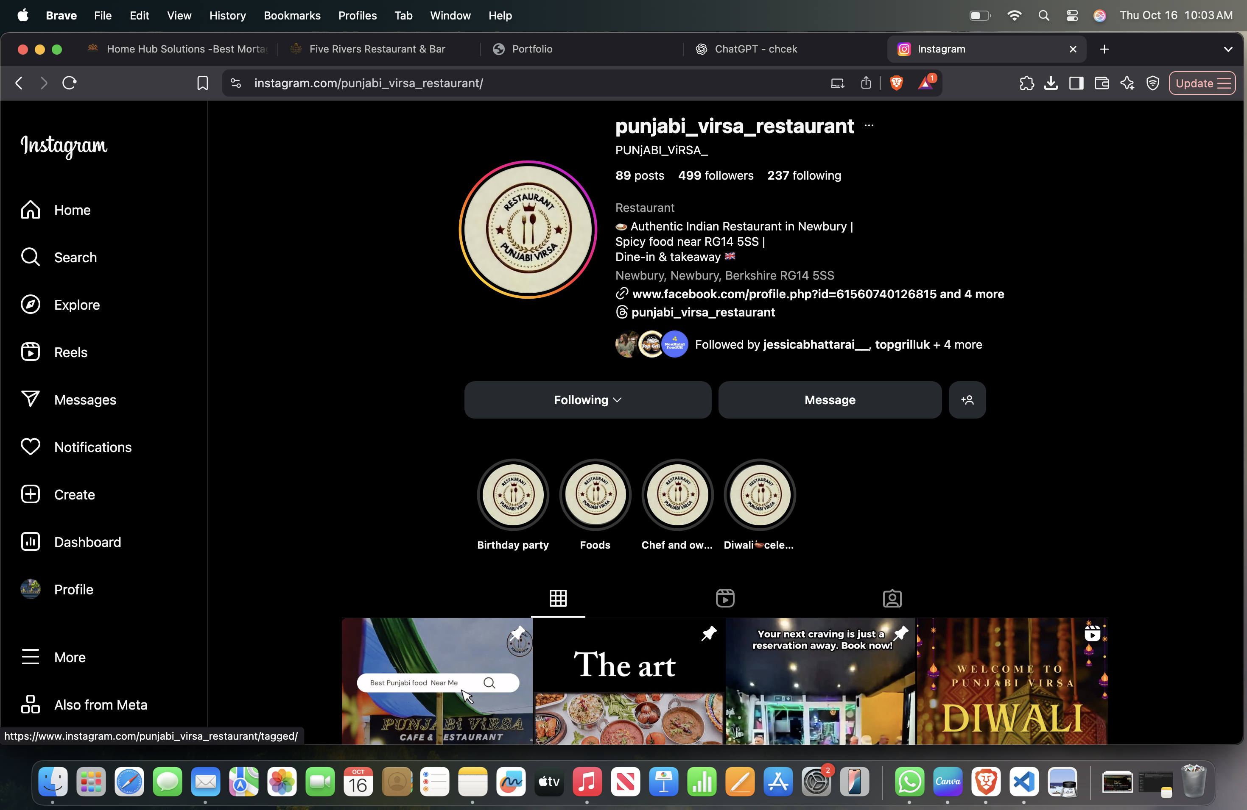Click the Explore compass icon
Screen dimensions: 1247x810
pyautogui.click(x=31, y=305)
